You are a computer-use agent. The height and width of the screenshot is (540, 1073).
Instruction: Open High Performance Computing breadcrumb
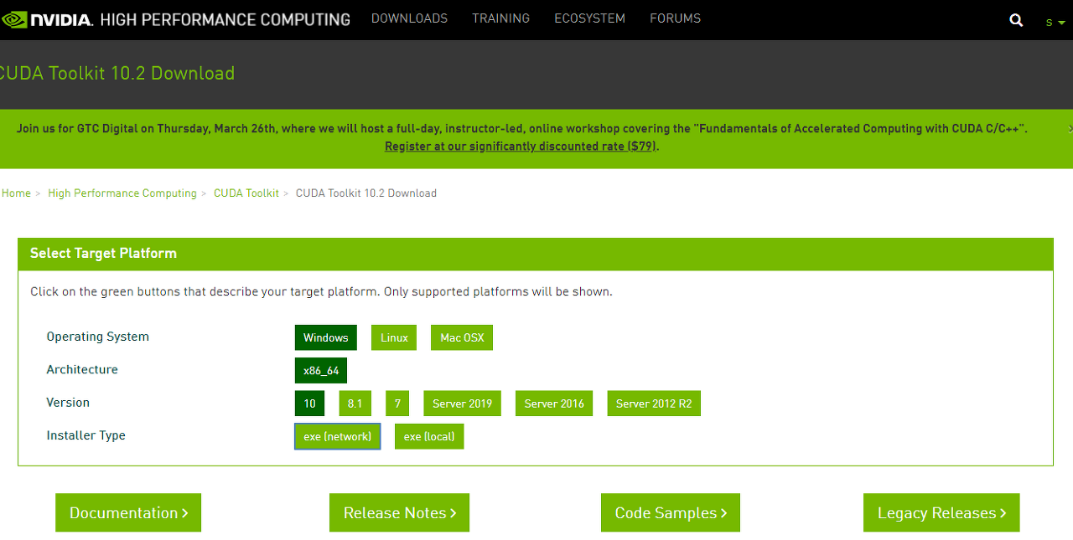tap(122, 193)
